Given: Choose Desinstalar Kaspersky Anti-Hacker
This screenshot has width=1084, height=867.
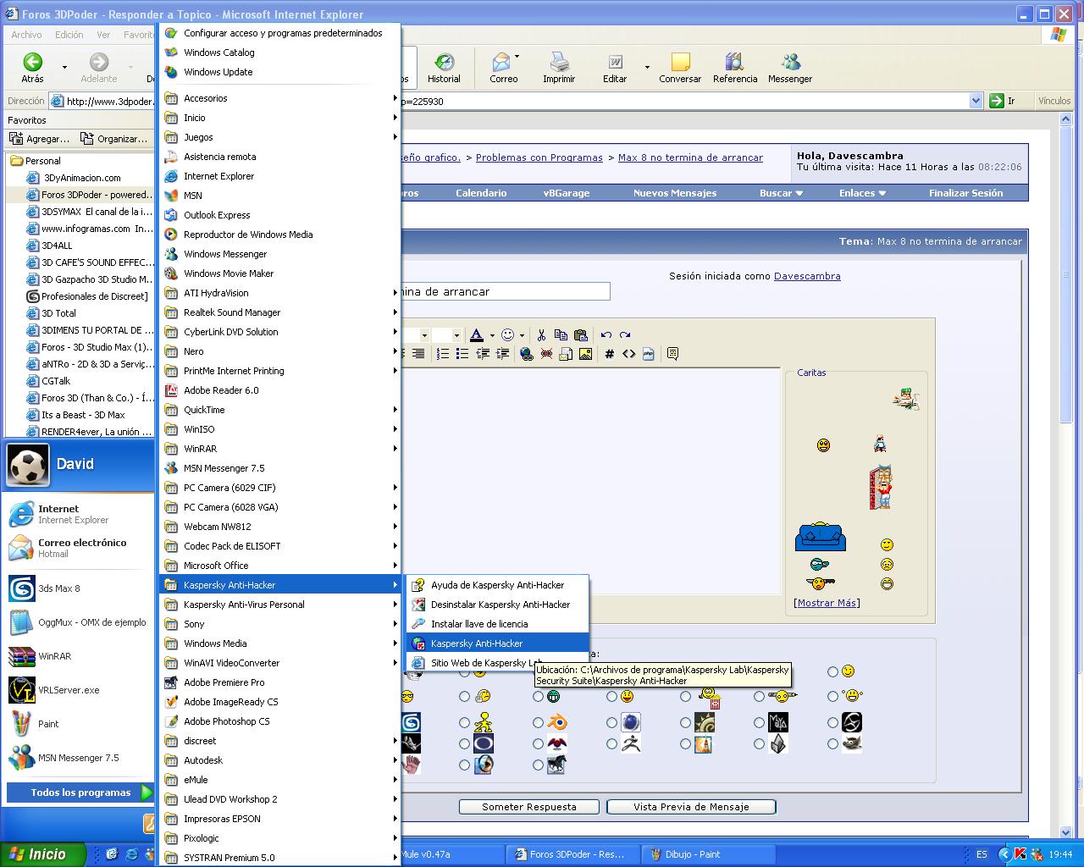Looking at the screenshot, I should tap(497, 605).
